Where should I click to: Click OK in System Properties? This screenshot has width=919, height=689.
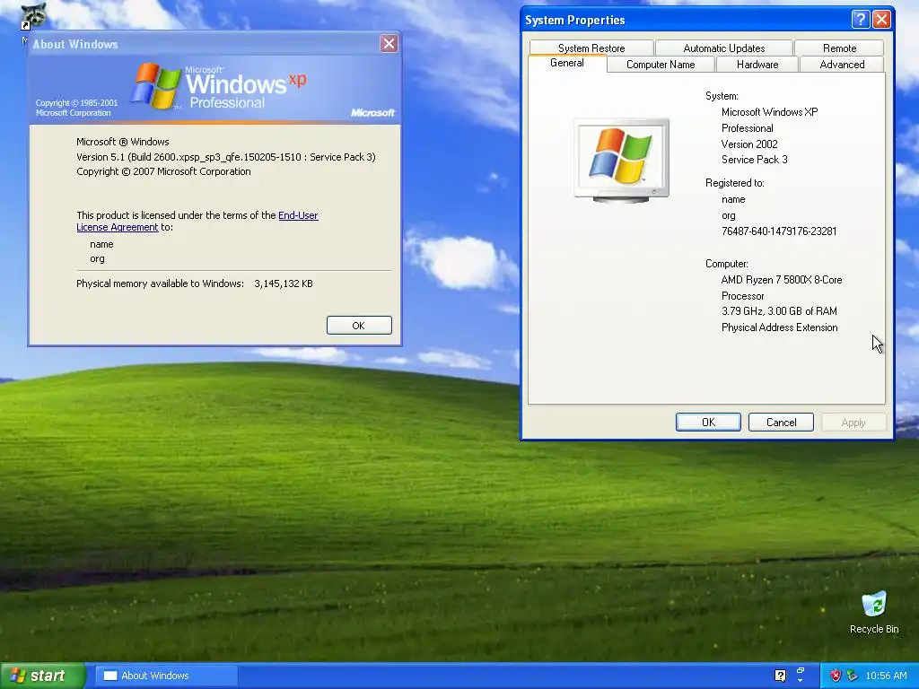708,423
